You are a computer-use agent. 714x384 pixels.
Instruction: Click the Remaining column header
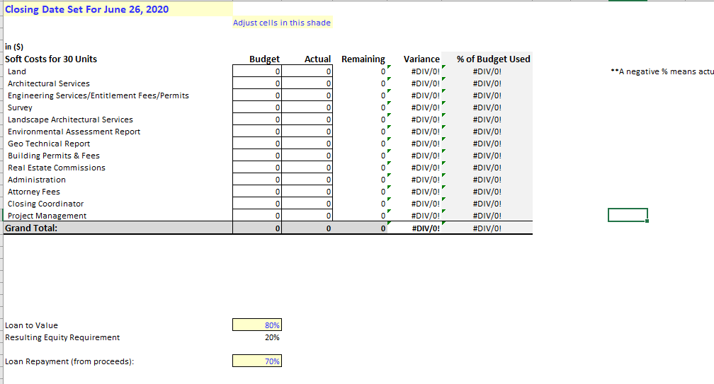[363, 59]
